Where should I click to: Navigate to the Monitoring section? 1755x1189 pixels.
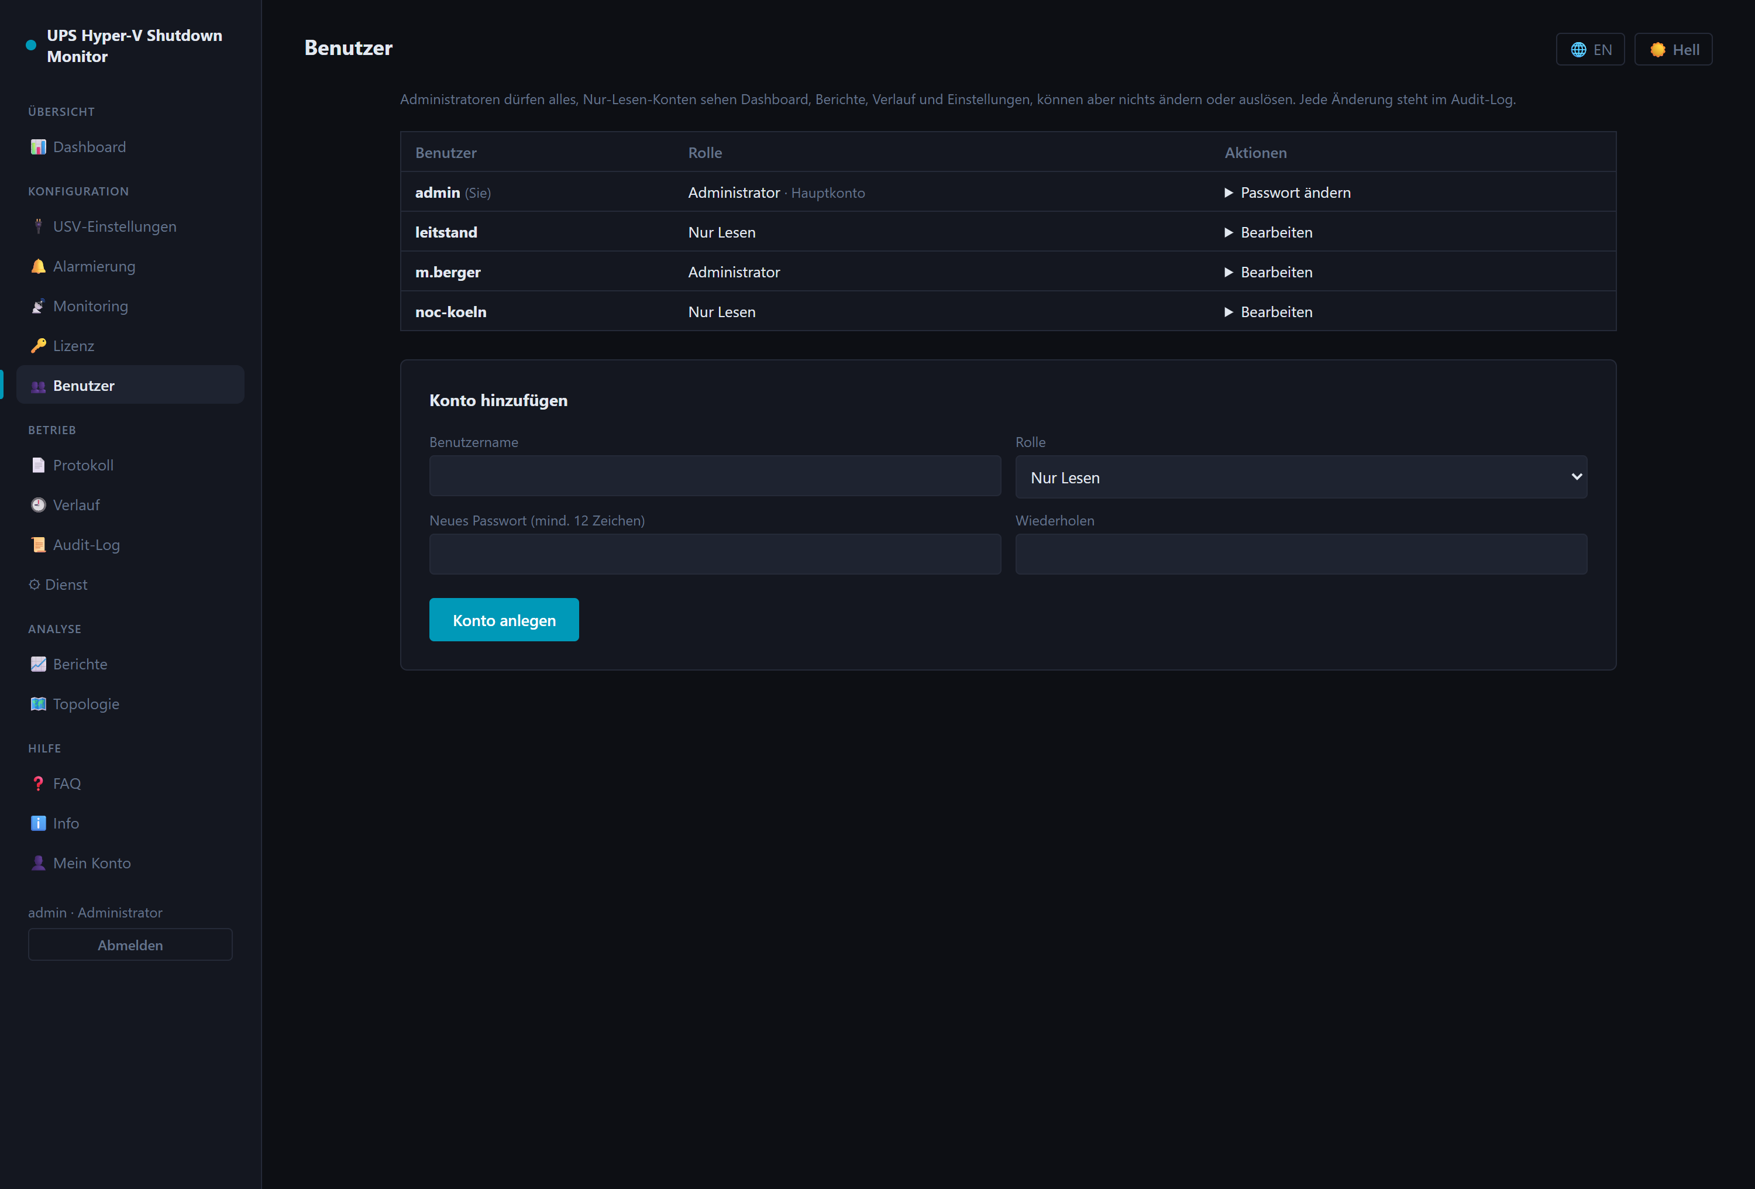point(130,306)
